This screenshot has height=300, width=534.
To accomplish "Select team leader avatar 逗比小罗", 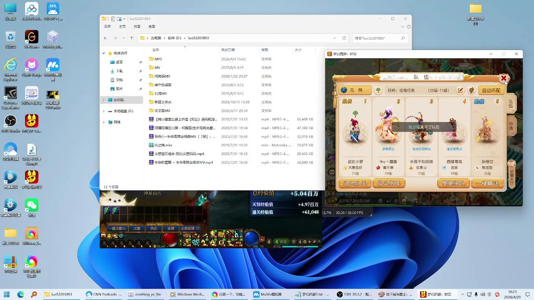I will click(355, 130).
